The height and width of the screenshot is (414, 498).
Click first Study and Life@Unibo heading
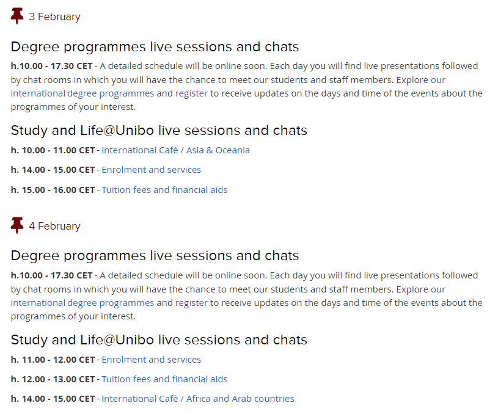[x=159, y=131]
